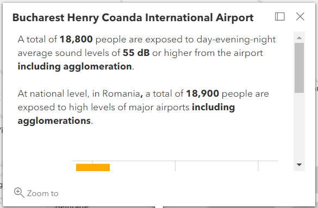
Task: Click the 'including agglomeration' bold text
Action: 74,67
